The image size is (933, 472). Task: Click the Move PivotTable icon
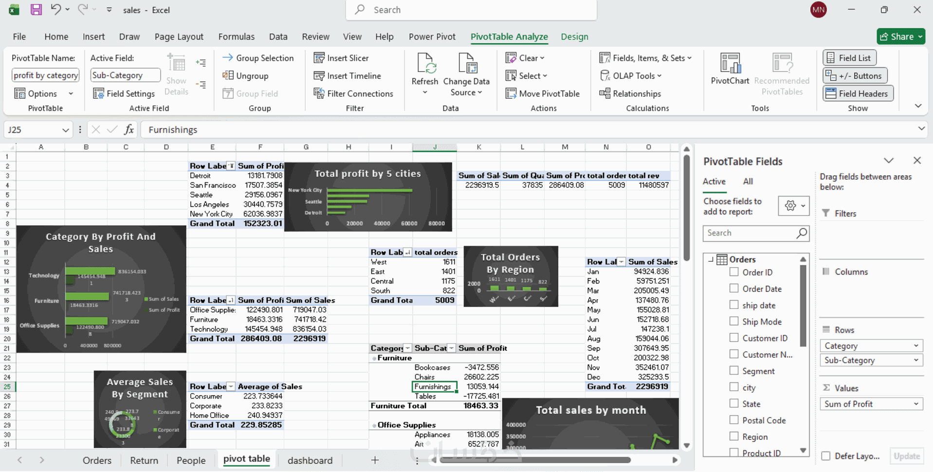pos(511,93)
